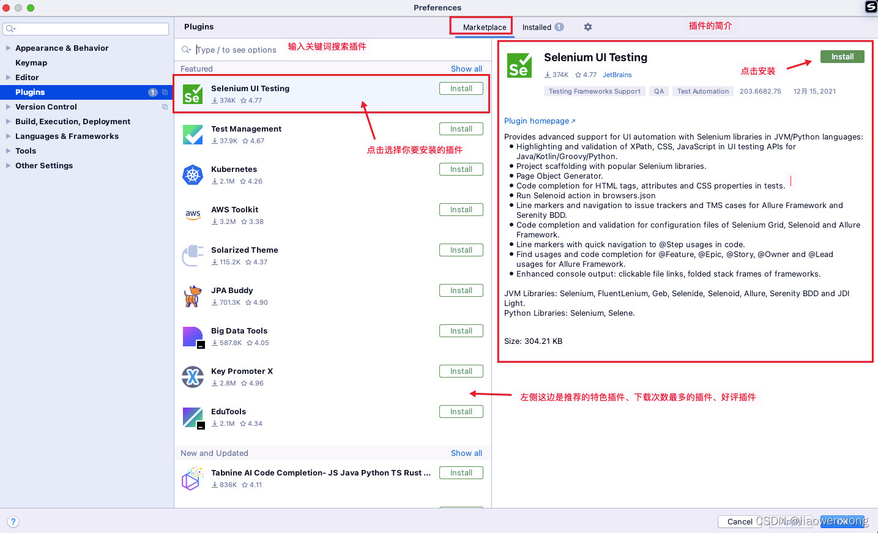Expand the Tools settings node
The width and height of the screenshot is (878, 533).
(8, 151)
